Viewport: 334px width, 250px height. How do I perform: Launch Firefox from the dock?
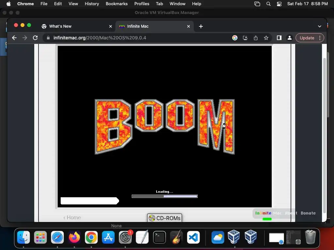point(74,237)
